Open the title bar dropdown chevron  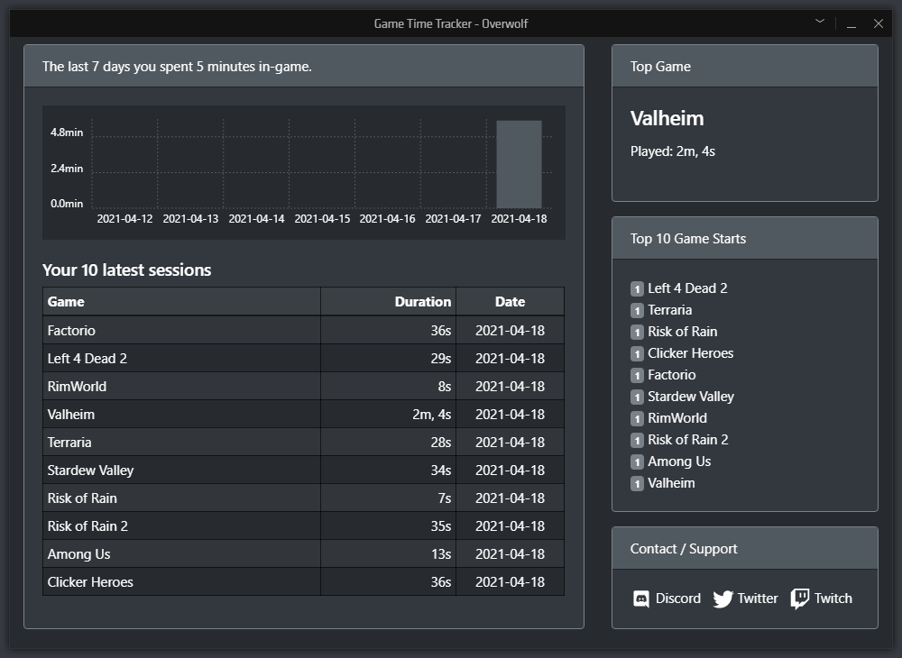[820, 22]
